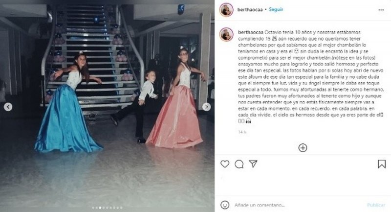
Task: Open emoji picker smiley icon
Action: (225, 205)
